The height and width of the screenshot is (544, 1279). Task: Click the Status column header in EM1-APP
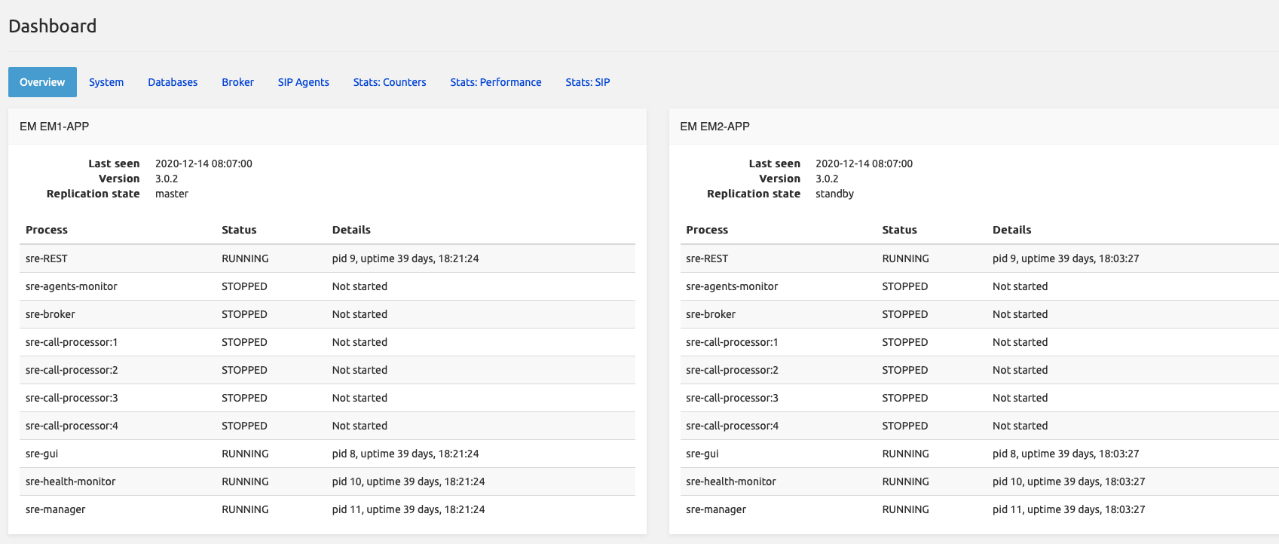tap(239, 230)
